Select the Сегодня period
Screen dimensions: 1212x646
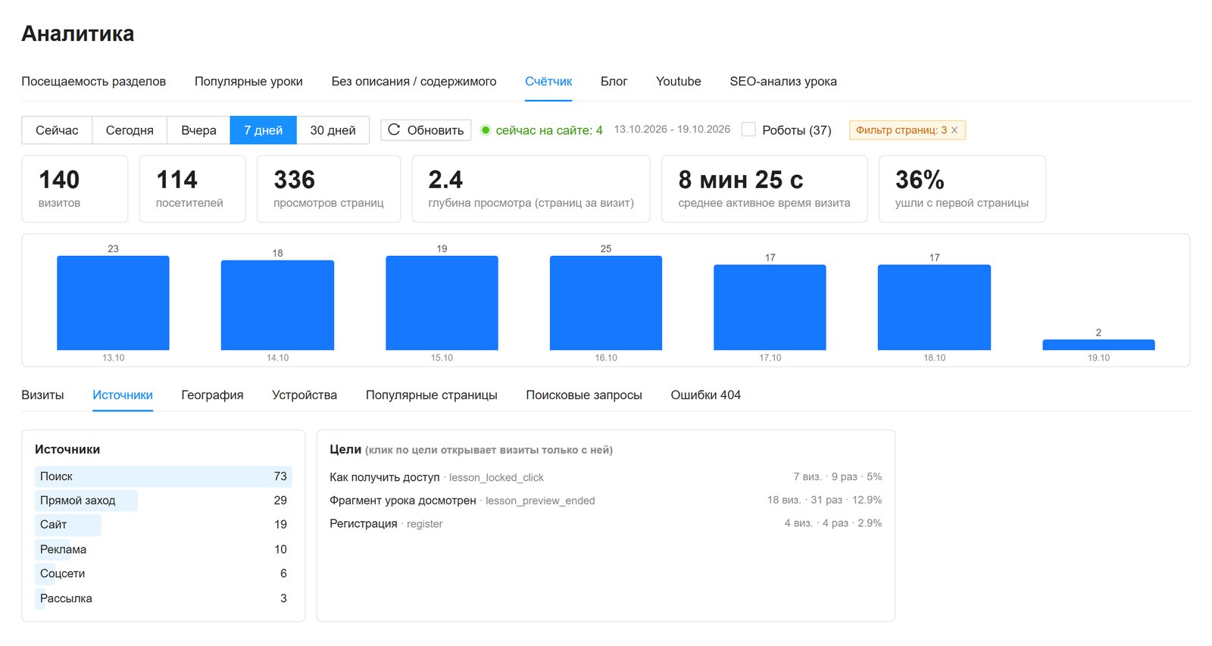(130, 130)
